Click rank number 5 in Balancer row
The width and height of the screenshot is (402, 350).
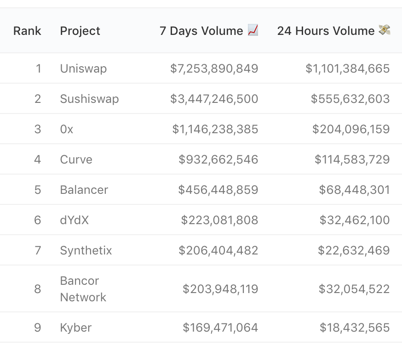(38, 190)
